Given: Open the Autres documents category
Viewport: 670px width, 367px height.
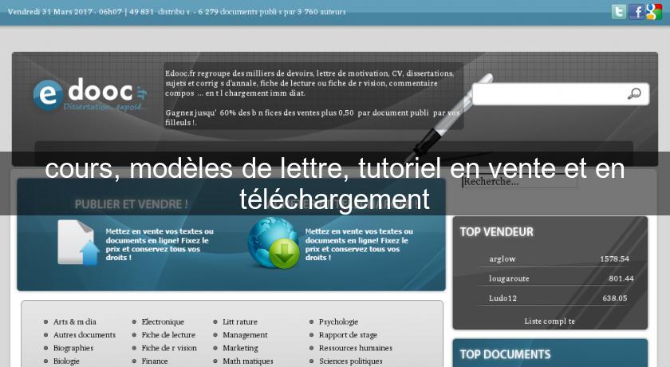Looking at the screenshot, I should [x=85, y=335].
